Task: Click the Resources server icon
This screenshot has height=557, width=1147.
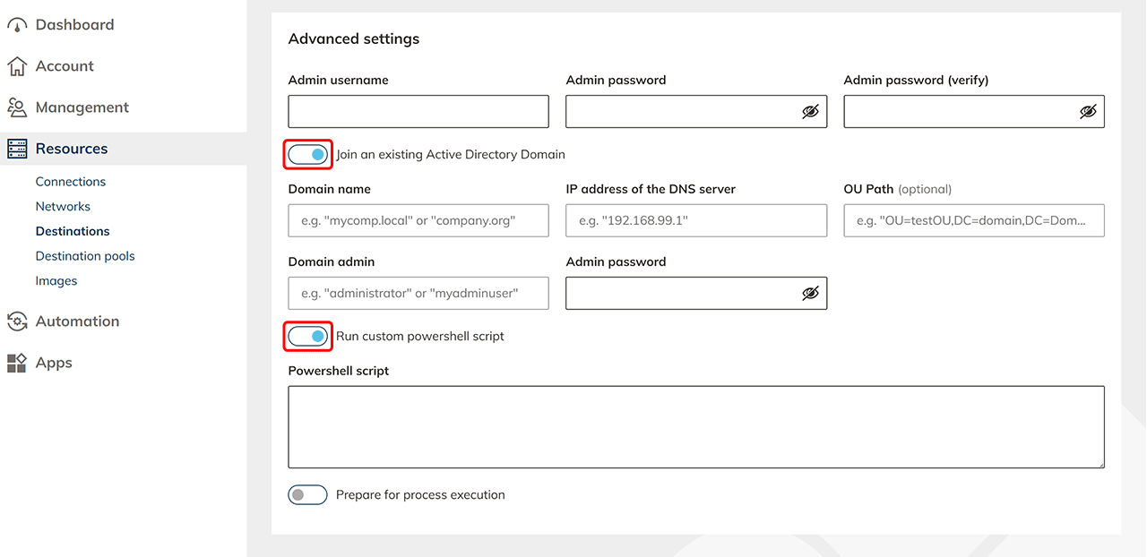Action: (17, 149)
